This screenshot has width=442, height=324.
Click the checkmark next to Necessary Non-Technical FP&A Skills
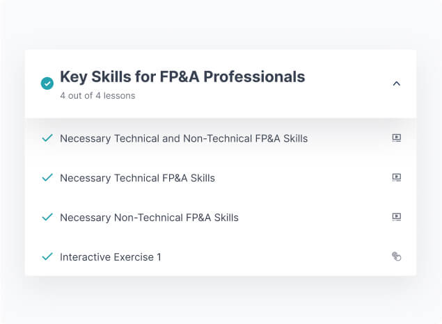(47, 217)
